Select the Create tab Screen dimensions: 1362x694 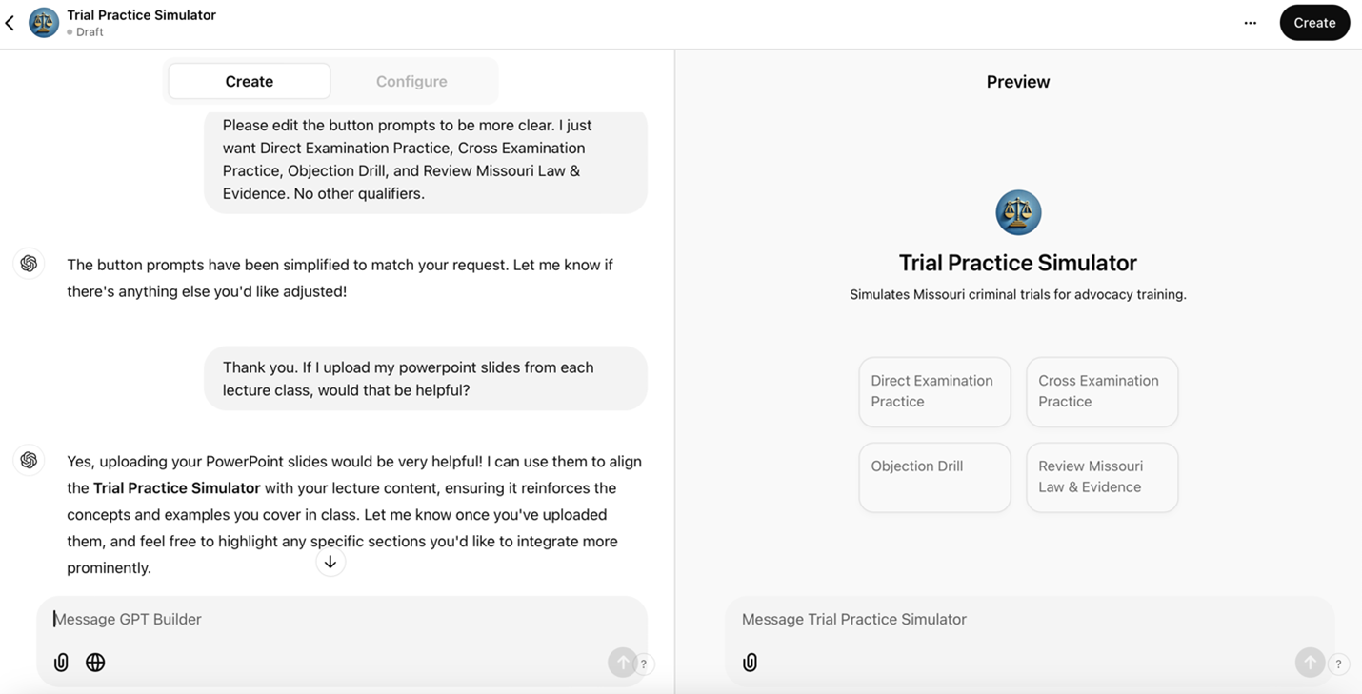pyautogui.click(x=249, y=81)
